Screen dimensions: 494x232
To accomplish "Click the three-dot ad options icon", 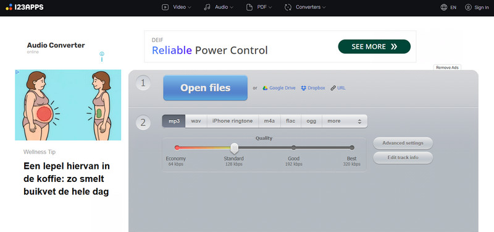I will point(102,59).
